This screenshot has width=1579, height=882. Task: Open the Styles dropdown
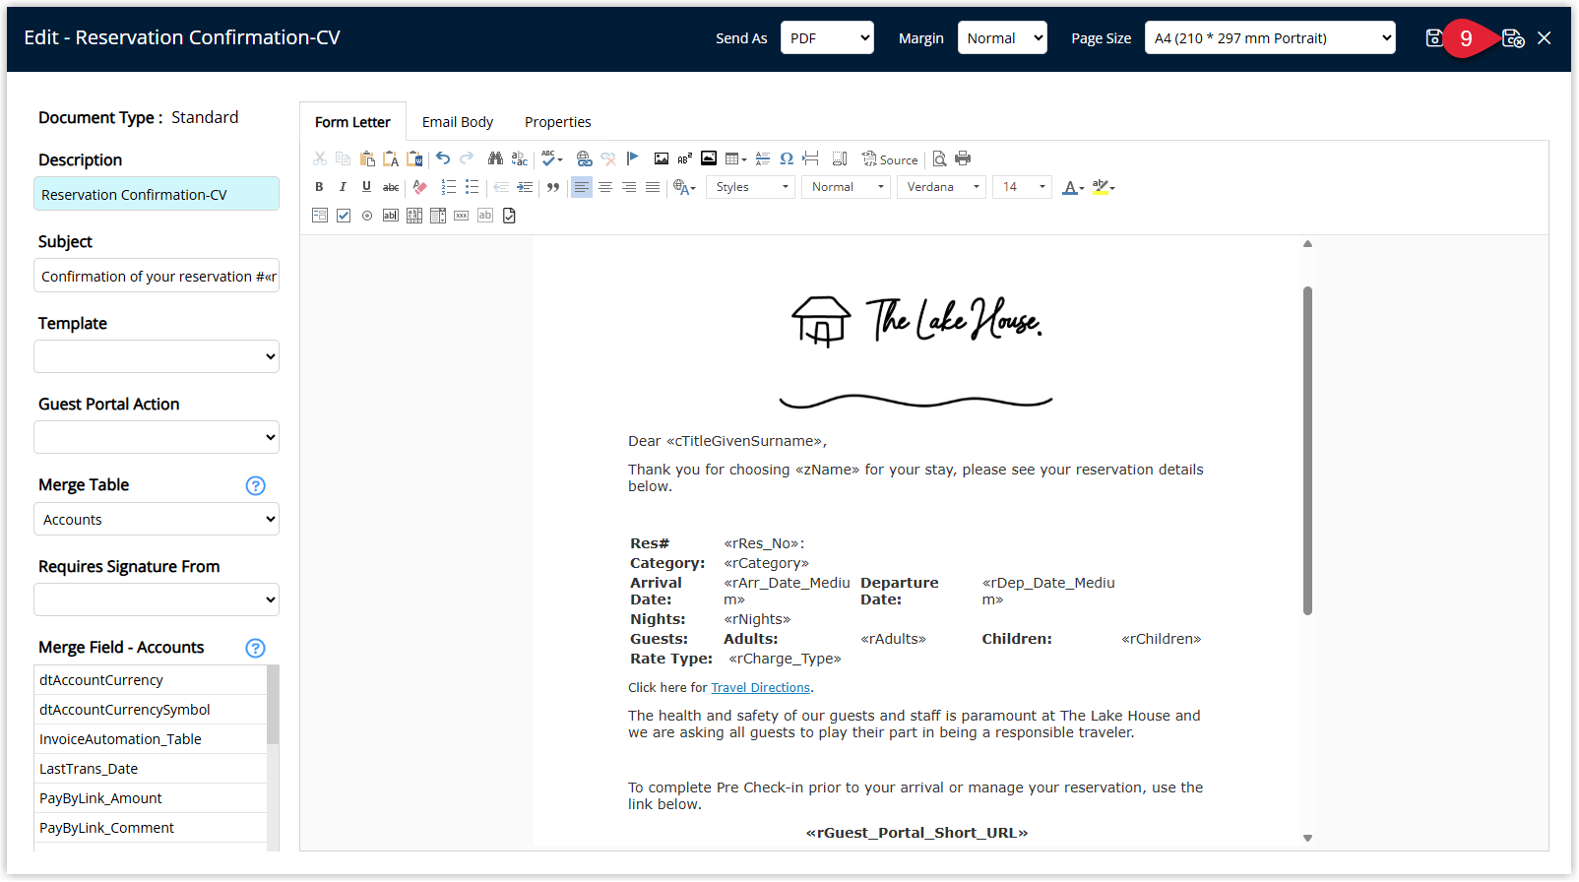(x=751, y=187)
